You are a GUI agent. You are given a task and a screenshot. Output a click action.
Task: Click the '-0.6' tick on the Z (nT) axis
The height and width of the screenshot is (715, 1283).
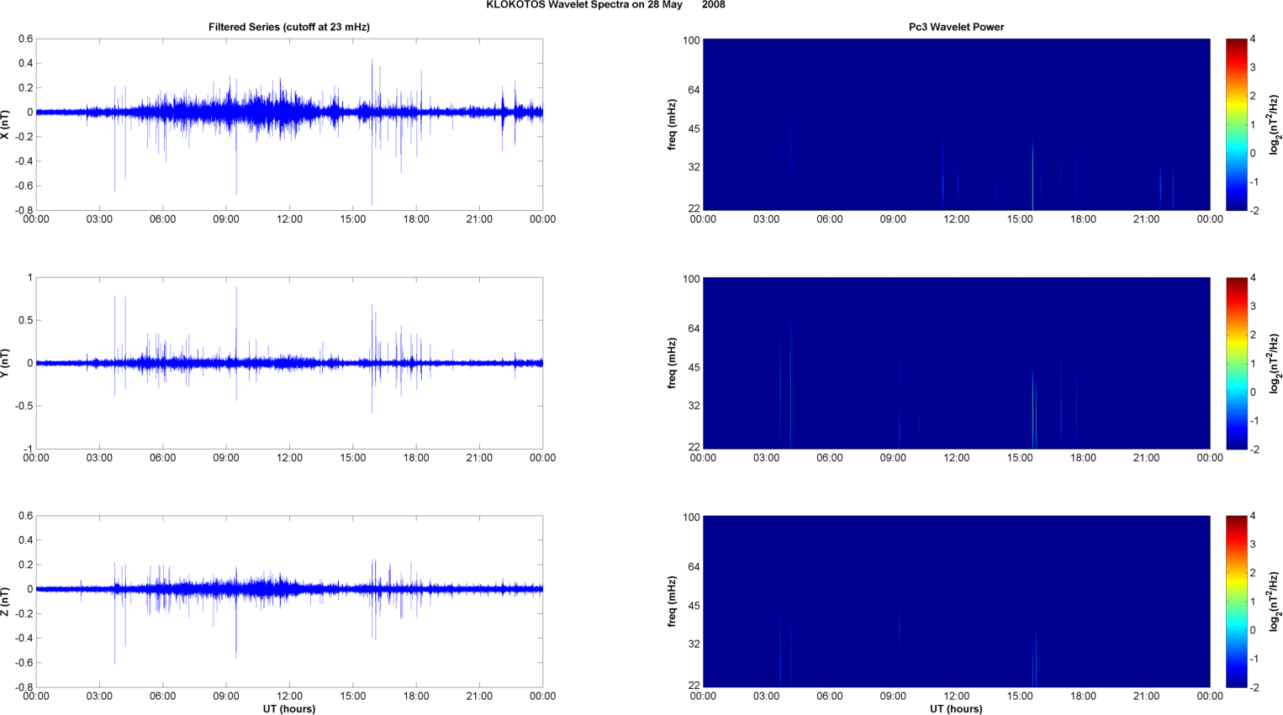(x=24, y=663)
